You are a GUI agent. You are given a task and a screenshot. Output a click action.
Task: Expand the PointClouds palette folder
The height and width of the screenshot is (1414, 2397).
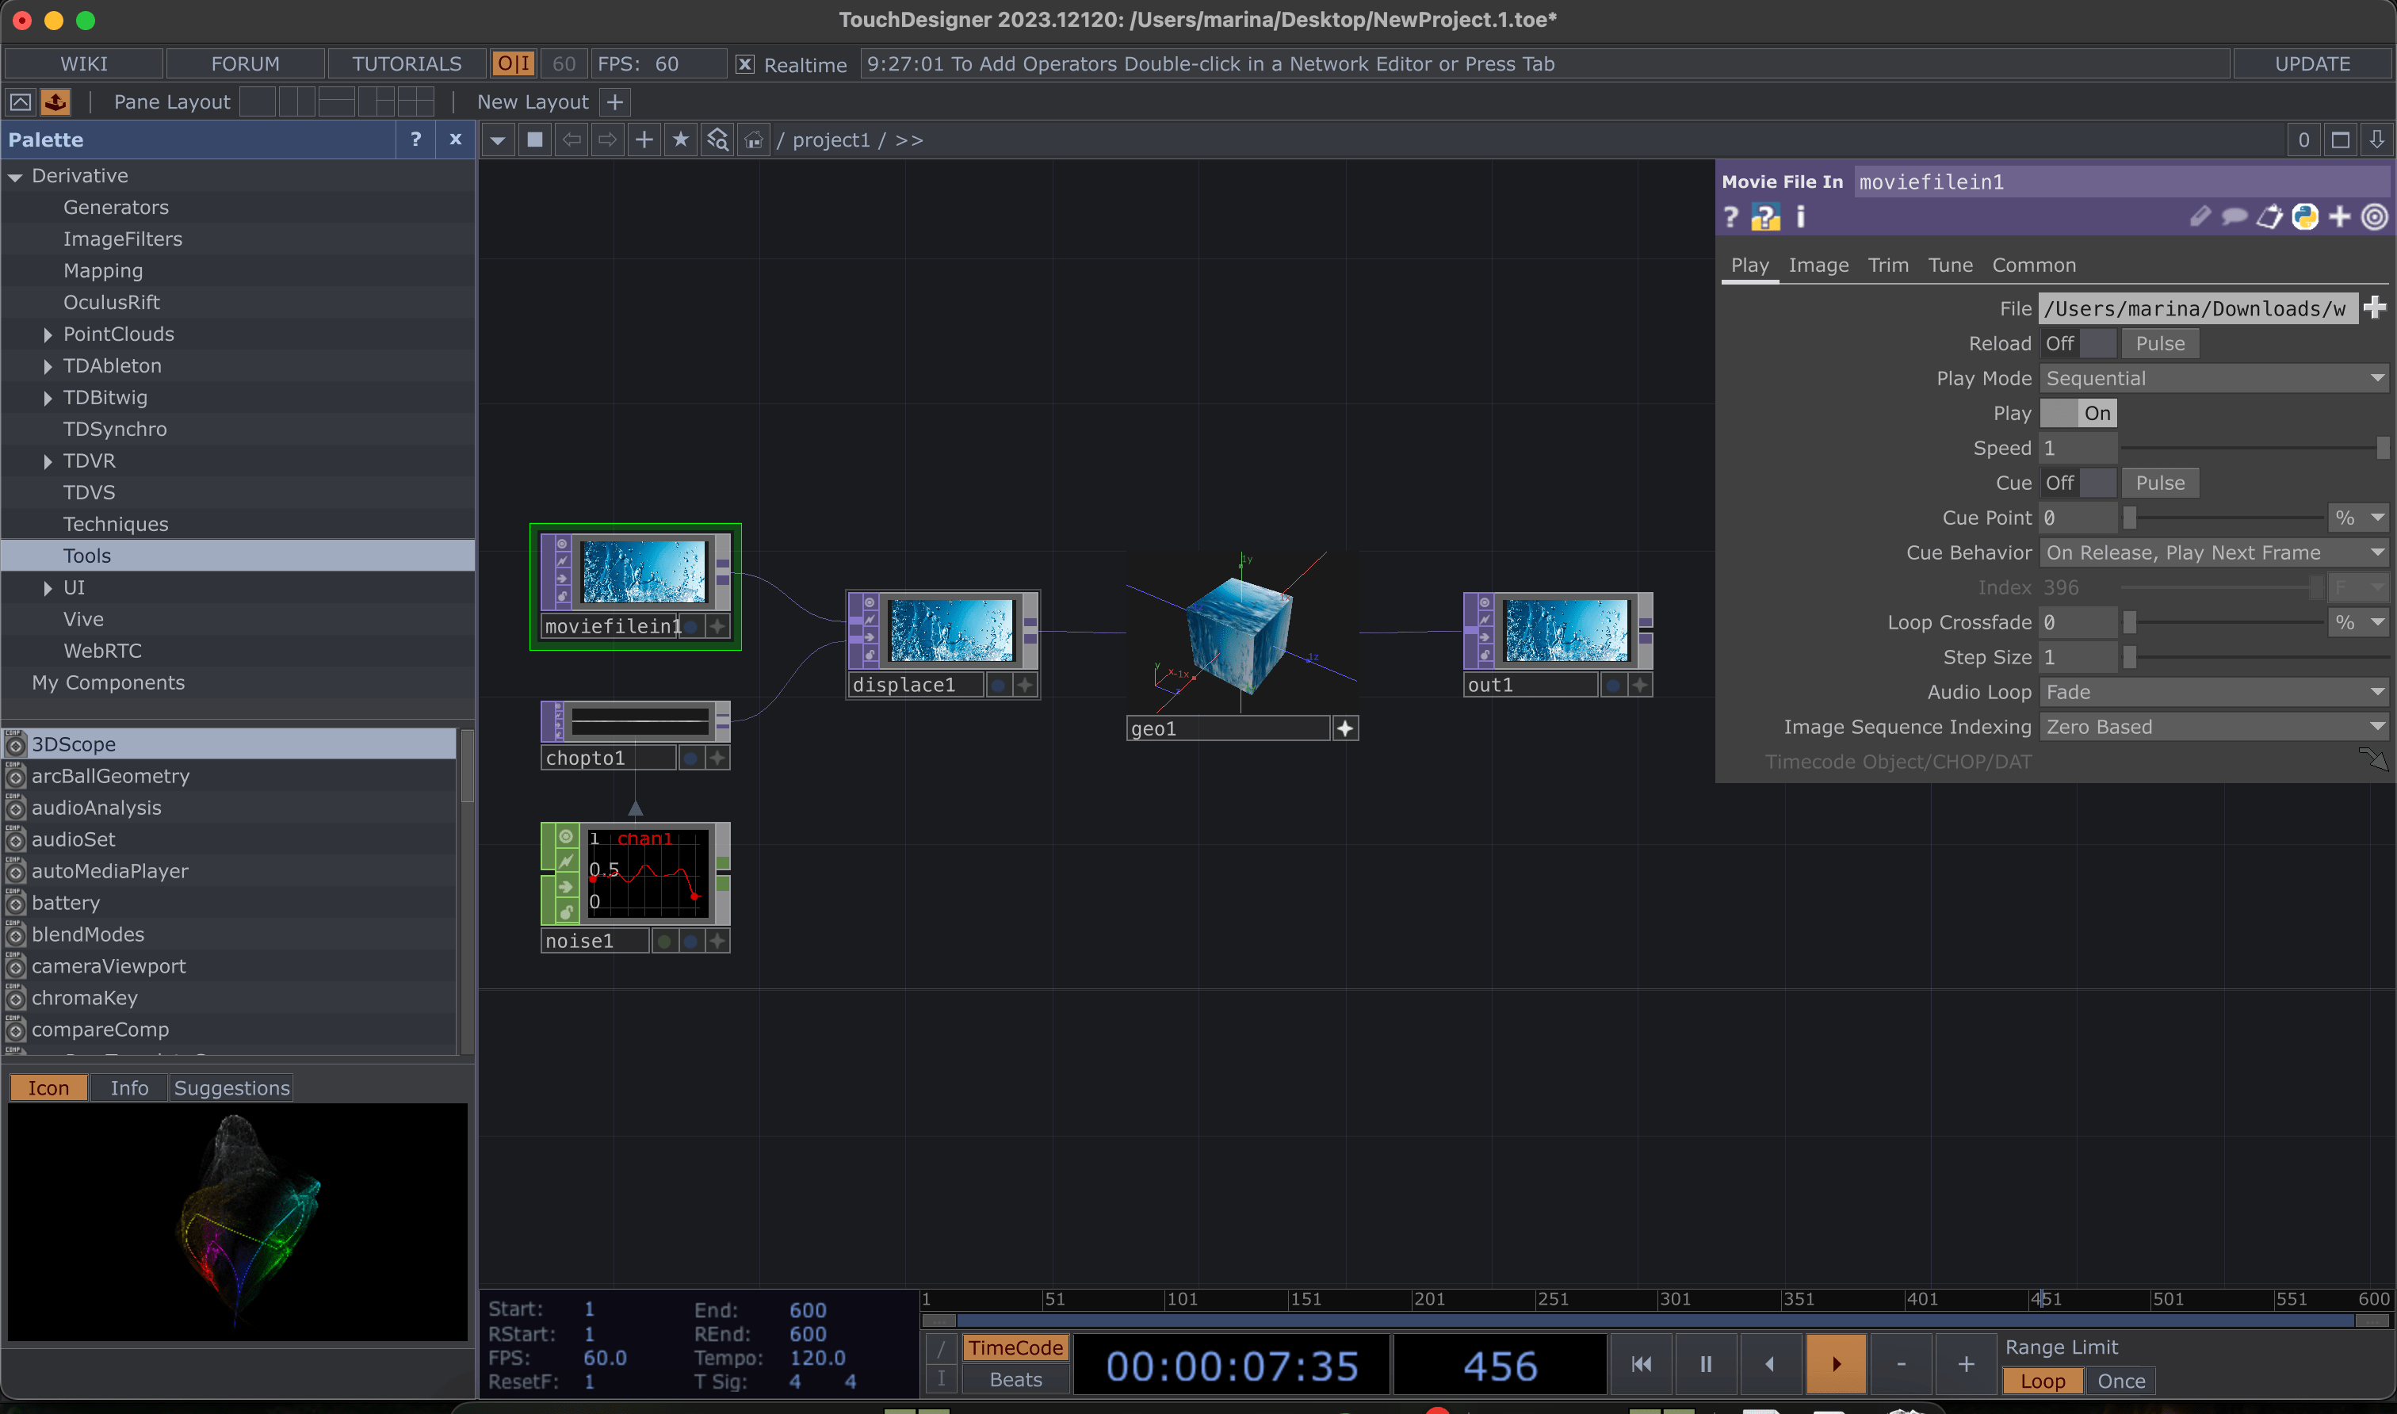point(48,334)
